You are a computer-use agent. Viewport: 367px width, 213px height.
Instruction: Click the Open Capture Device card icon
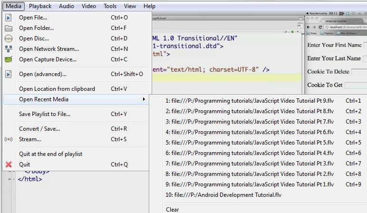pyautogui.click(x=9, y=59)
